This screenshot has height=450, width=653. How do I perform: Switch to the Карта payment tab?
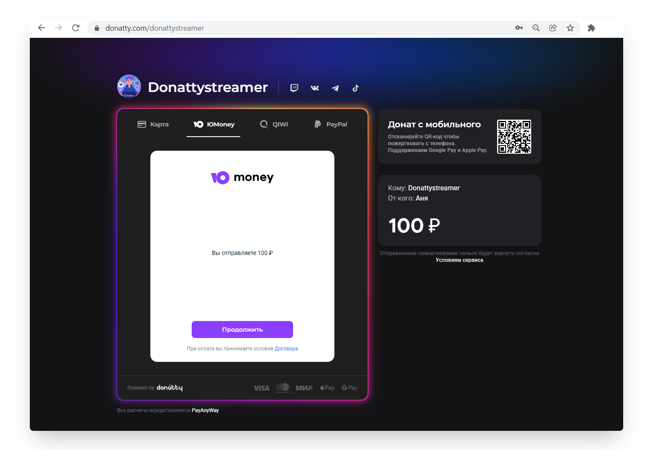(153, 124)
